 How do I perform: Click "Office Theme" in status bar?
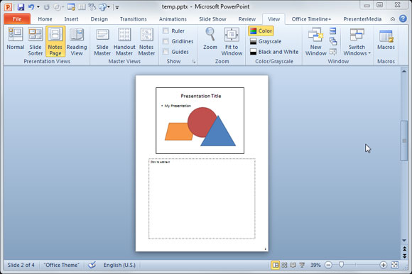click(x=62, y=265)
